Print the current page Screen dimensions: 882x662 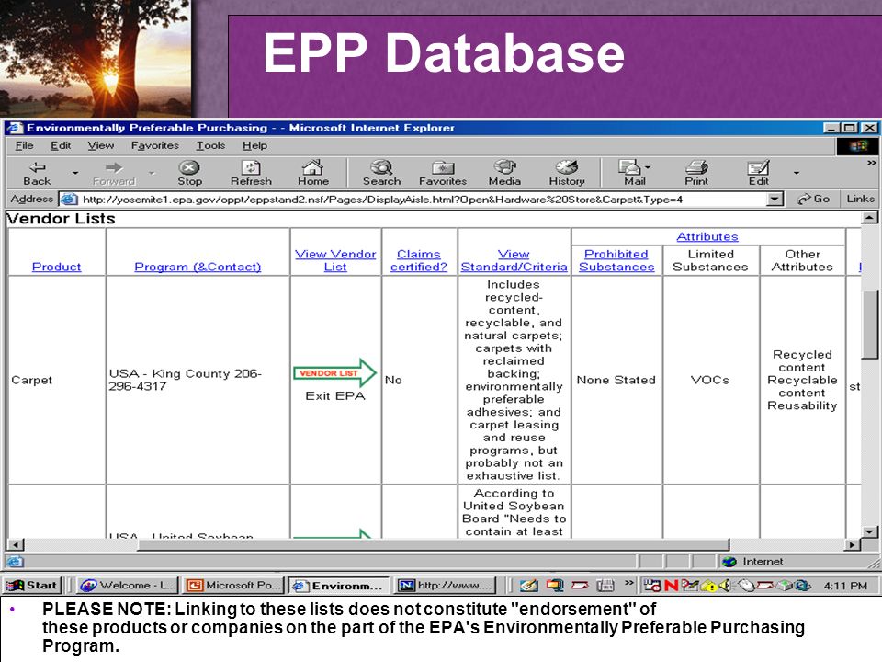pyautogui.click(x=696, y=174)
